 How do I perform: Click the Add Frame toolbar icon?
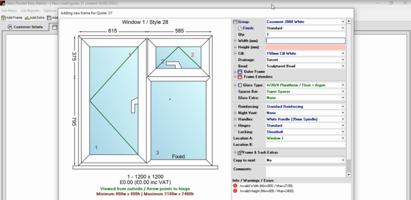4,18
